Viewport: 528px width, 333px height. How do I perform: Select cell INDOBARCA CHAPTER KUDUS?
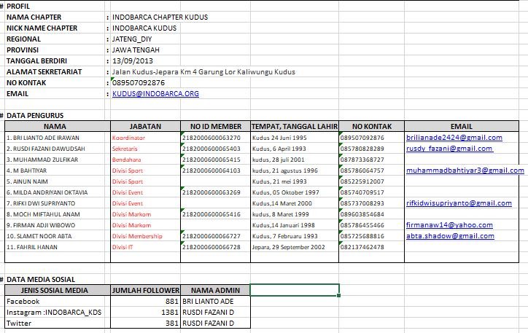click(160, 17)
